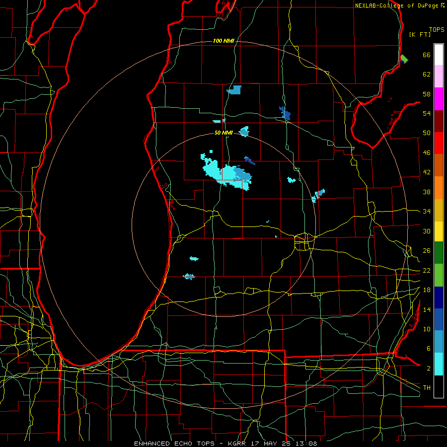Click the "ENHANCED ECHO TOPS" title text
Screen dimensions: 447x447
tap(174, 444)
